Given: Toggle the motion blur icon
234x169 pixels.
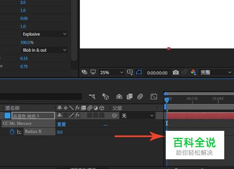Looking at the screenshot, I should click(140, 97).
